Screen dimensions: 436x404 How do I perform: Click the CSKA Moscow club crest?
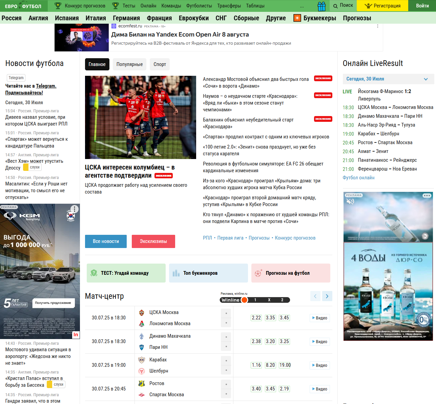pyautogui.click(x=142, y=313)
